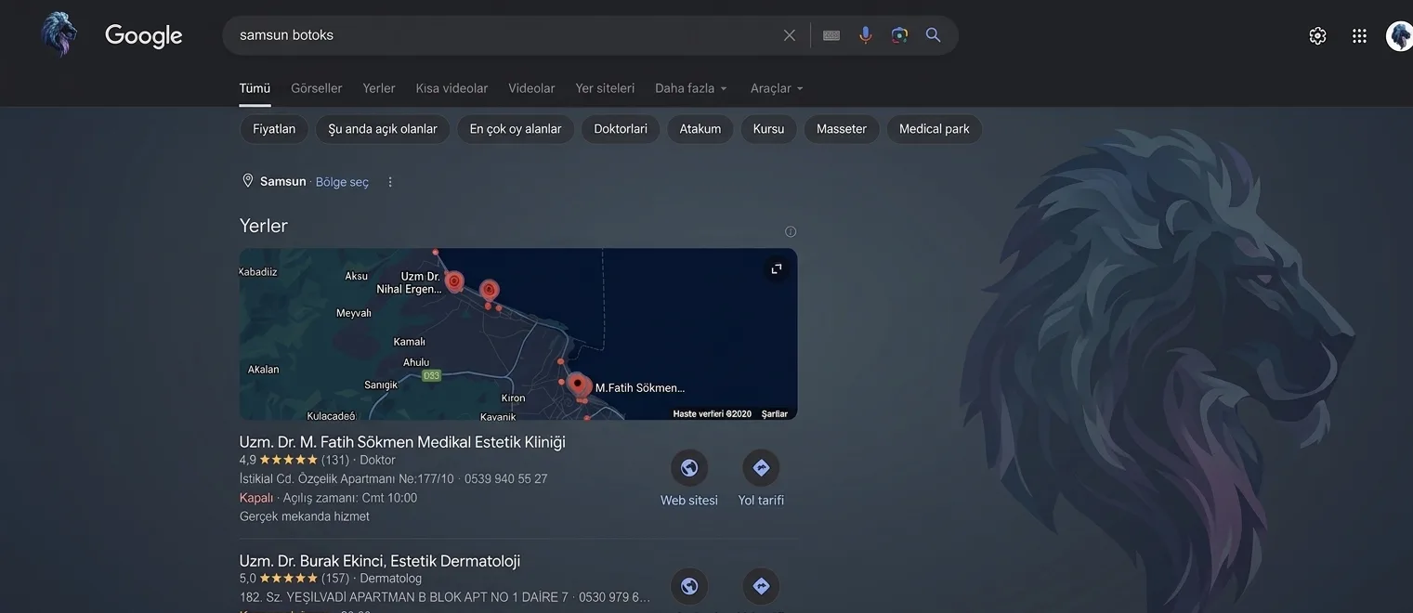The width and height of the screenshot is (1413, 613).
Task: Open the three-dot menu next to Bölge seç
Action: (x=390, y=182)
